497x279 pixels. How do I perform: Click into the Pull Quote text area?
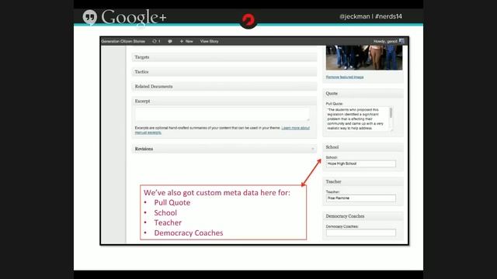[x=357, y=119]
